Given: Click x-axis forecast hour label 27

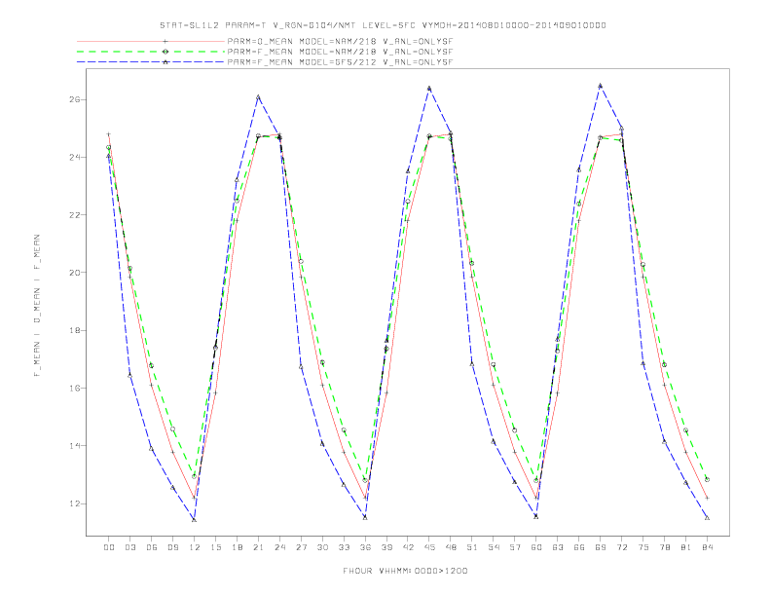Looking at the screenshot, I should tap(301, 547).
